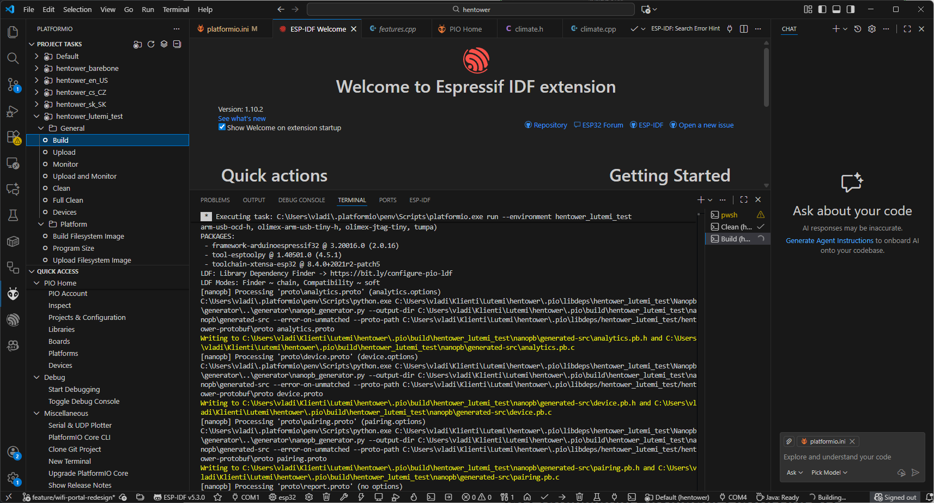Click the Search icon in activity bar
The height and width of the screenshot is (503, 934).
tap(13, 58)
